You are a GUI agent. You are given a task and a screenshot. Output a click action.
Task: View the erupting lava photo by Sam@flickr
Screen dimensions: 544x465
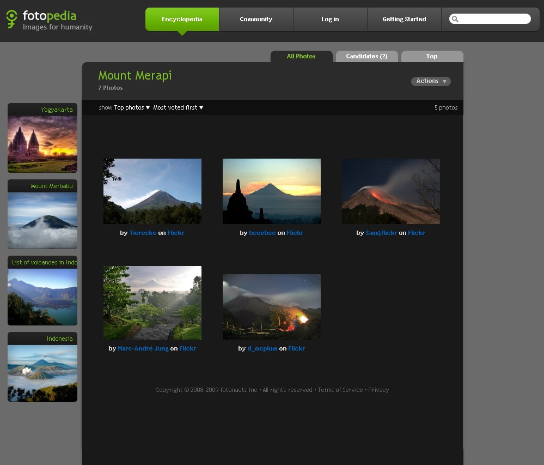click(390, 191)
